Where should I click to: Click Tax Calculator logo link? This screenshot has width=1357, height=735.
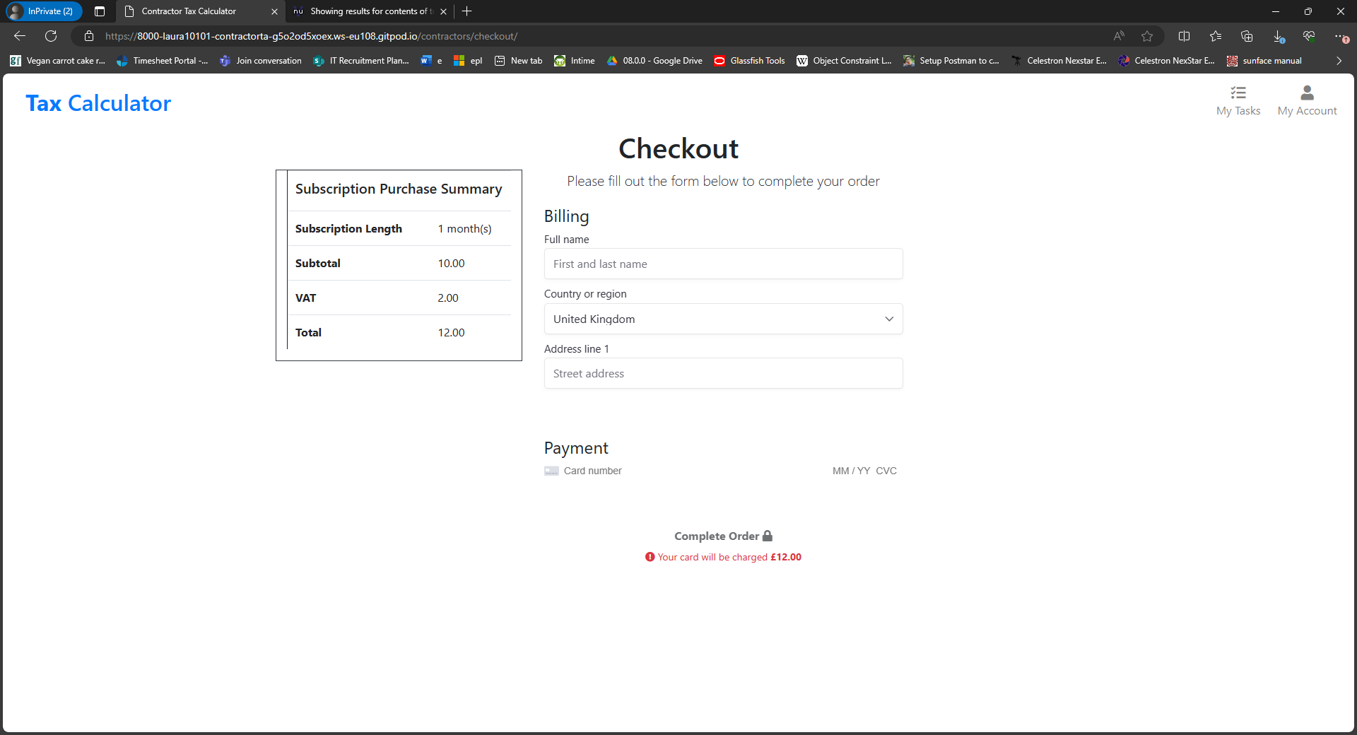pos(98,103)
